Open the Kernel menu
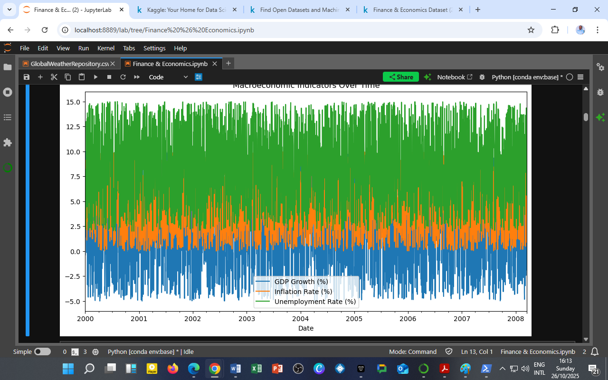608x380 pixels. (x=105, y=48)
